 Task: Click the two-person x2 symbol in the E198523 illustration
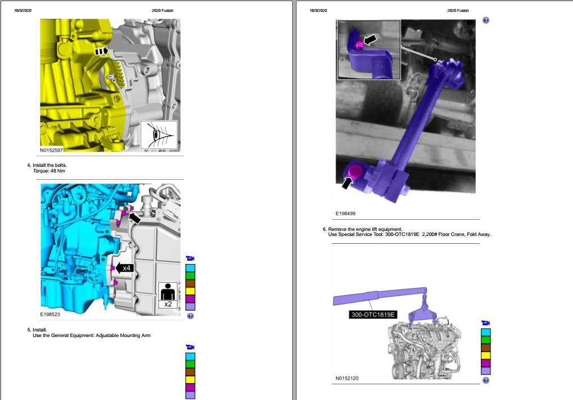pyautogui.click(x=168, y=296)
